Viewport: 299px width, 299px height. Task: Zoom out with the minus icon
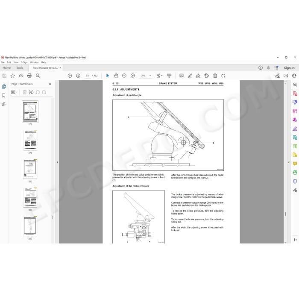(x=124, y=76)
